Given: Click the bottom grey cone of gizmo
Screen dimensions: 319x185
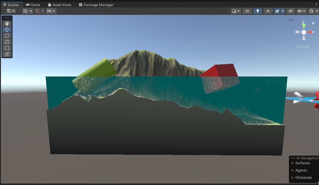Looking at the screenshot, I should (x=304, y=38).
